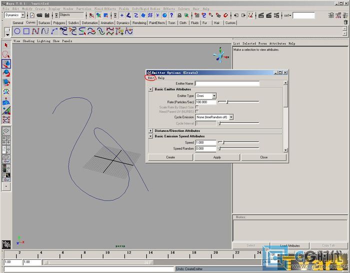Click the shelf trash can icon
The image size is (350, 273).
click(x=345, y=22)
